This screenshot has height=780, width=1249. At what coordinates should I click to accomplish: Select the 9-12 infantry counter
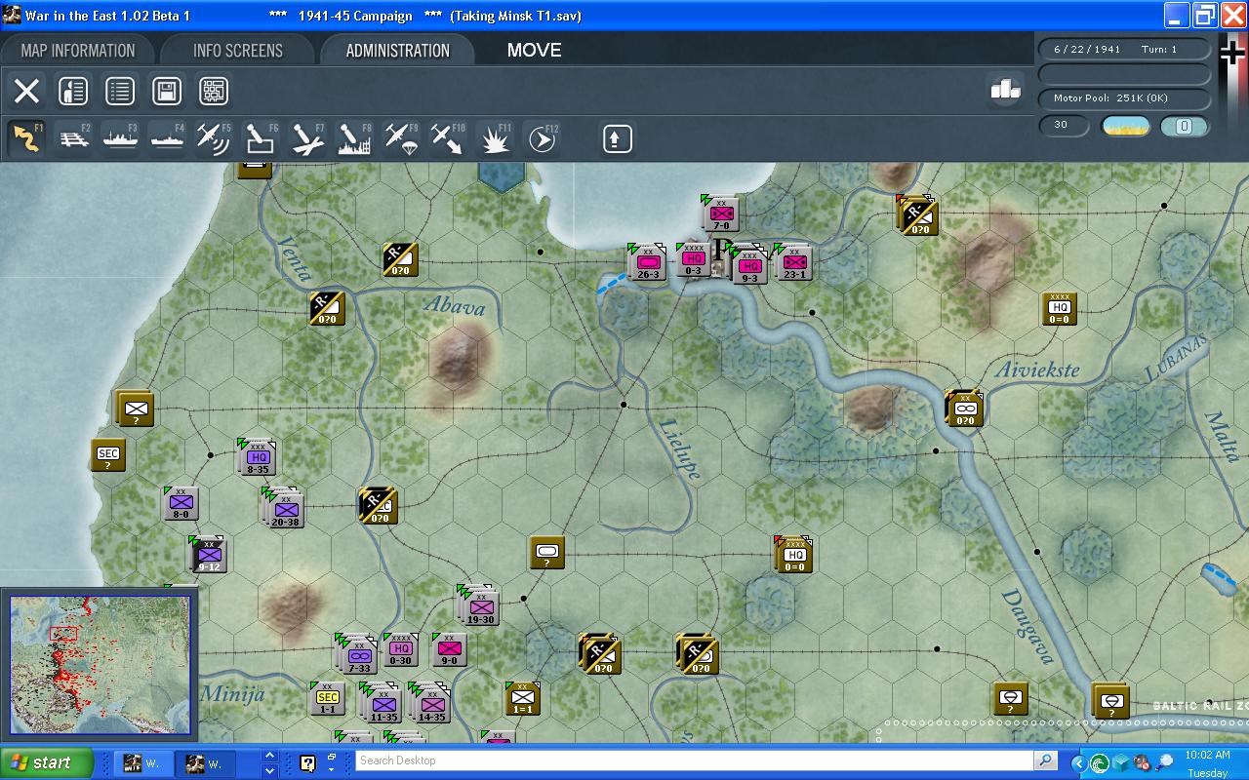tap(209, 555)
